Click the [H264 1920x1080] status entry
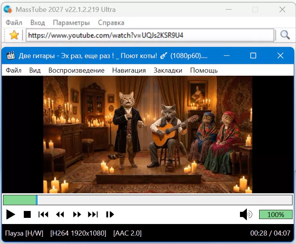Viewport: 296px width, 244px height. pos(78,233)
